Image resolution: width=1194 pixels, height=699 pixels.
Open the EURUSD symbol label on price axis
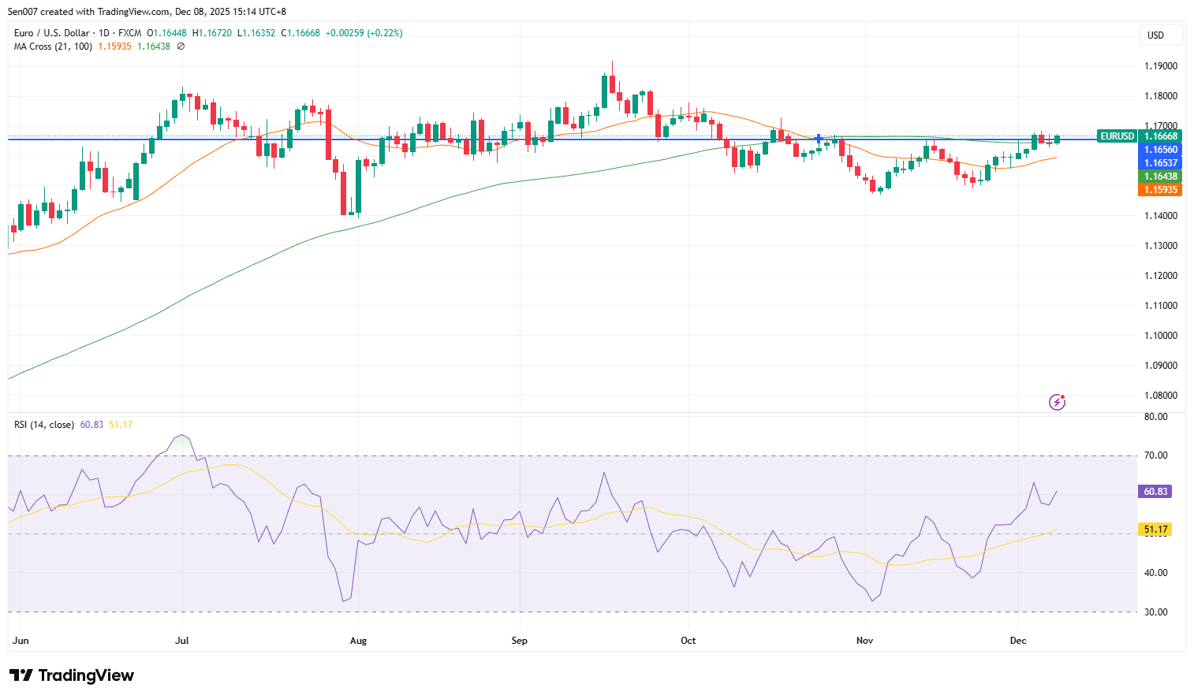tap(1117, 136)
